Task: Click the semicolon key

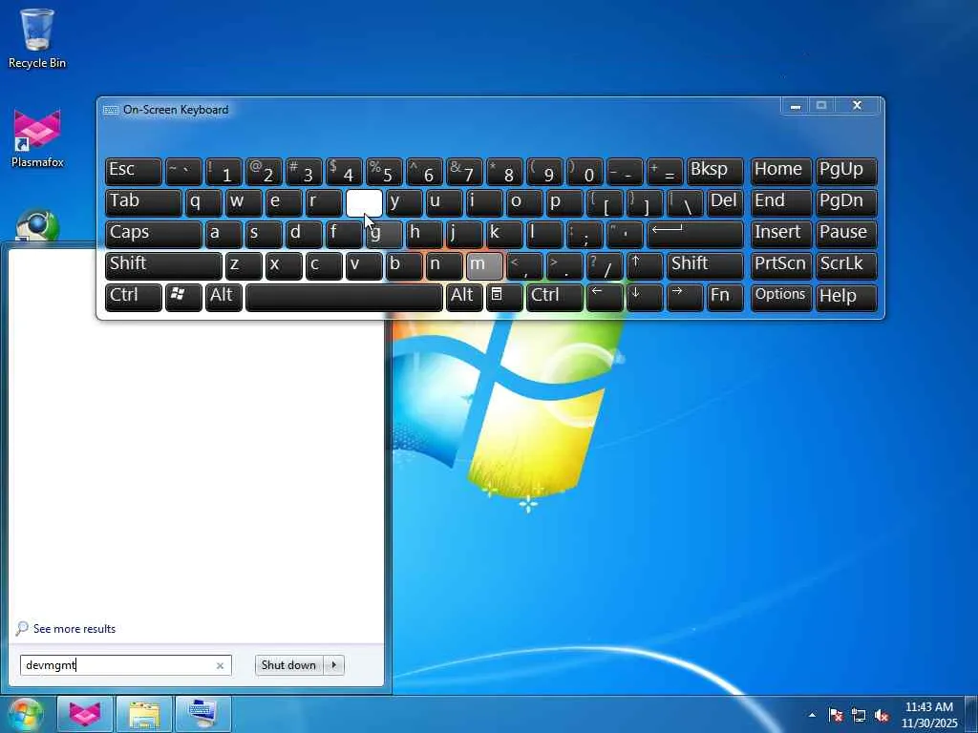Action: [x=585, y=234]
